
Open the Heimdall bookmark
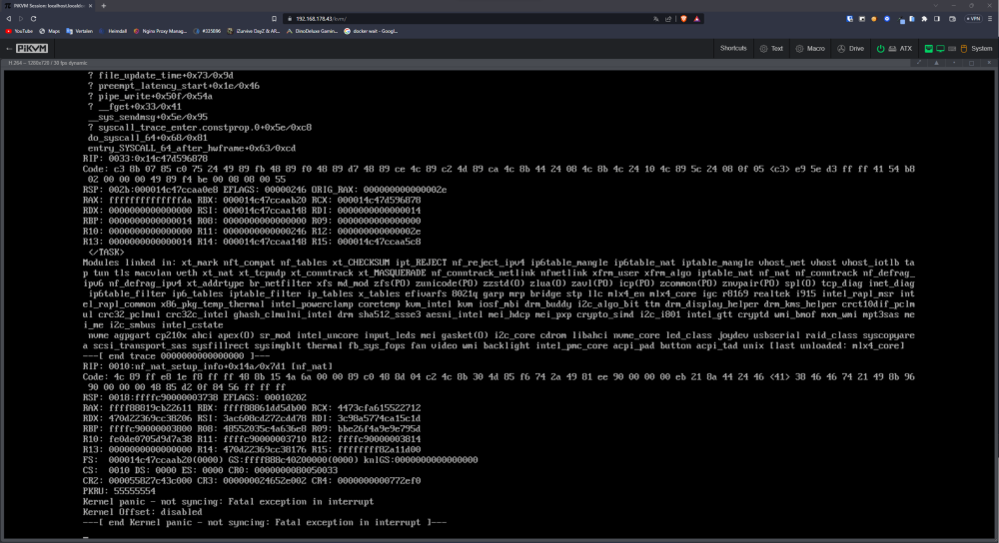click(x=113, y=31)
